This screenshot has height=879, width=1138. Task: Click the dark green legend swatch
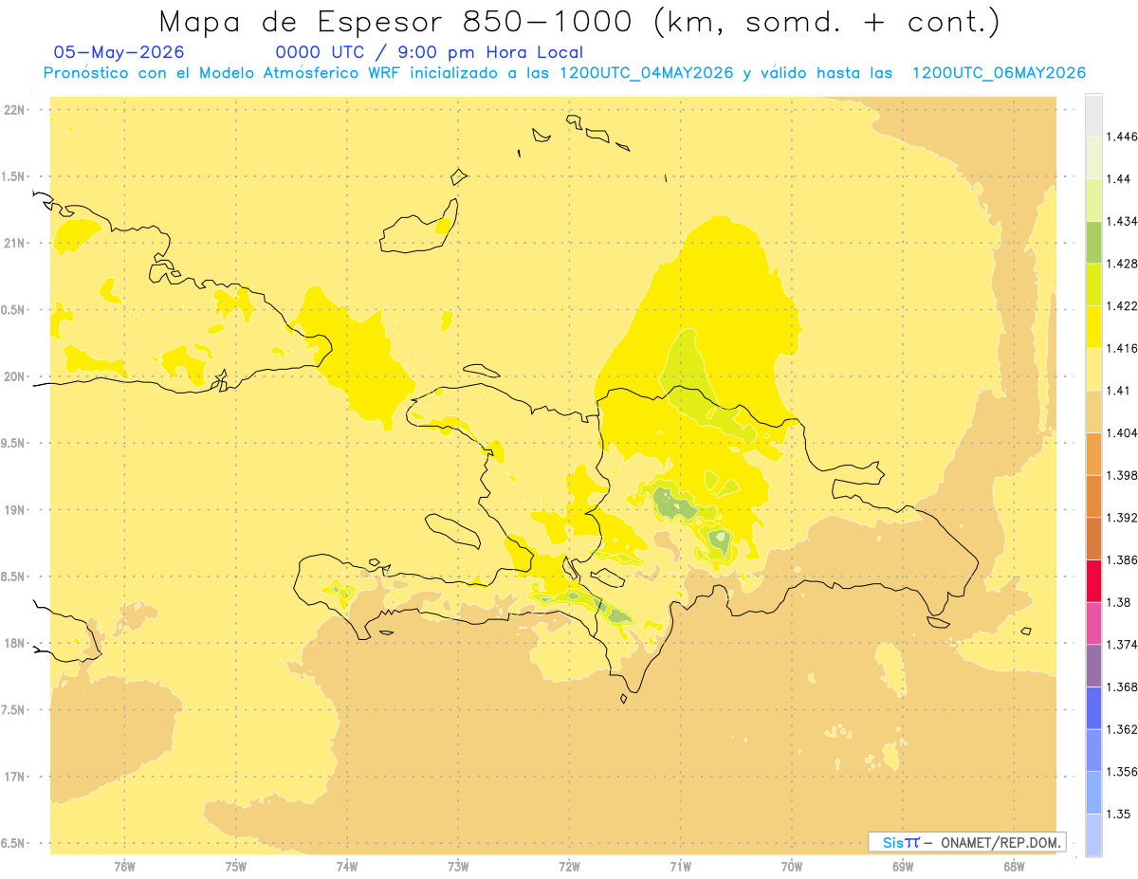pos(1093,242)
